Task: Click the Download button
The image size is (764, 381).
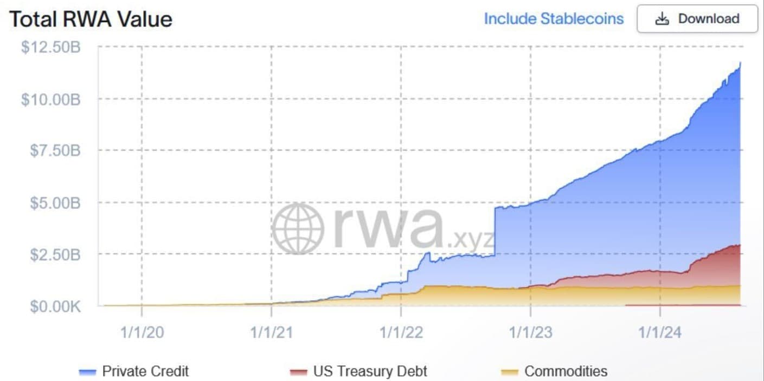Action: pyautogui.click(x=697, y=19)
